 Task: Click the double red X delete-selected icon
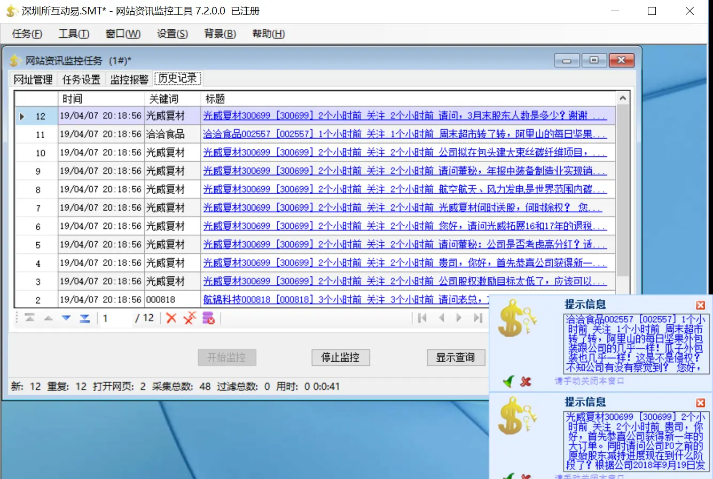[x=190, y=318]
